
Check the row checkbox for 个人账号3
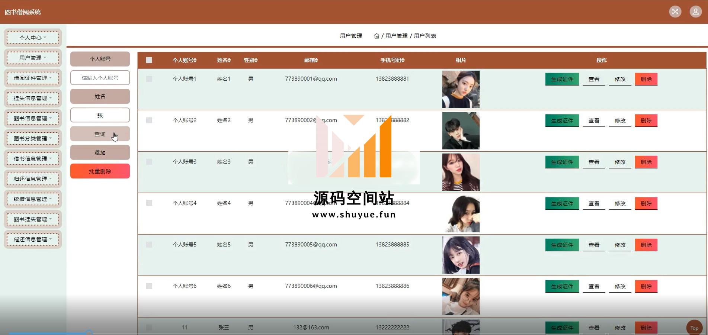coord(149,162)
